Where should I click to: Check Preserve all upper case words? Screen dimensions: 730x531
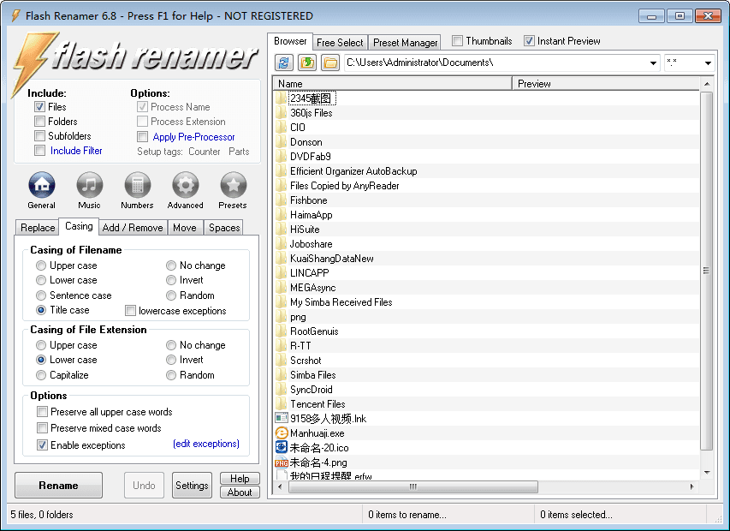click(x=42, y=412)
